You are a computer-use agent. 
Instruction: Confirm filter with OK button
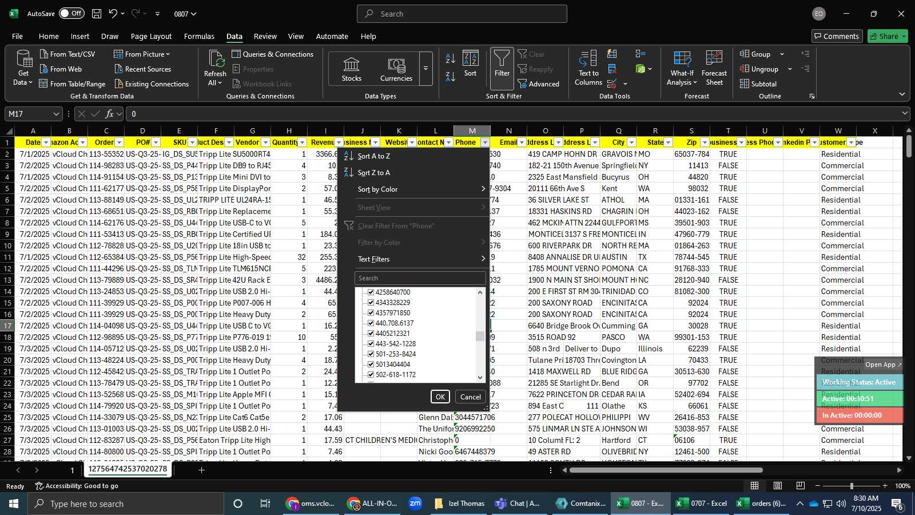(440, 397)
